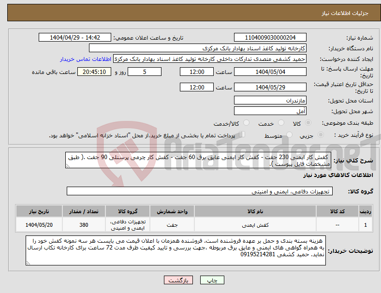Screen dimensions: 381x293
Task: Click the request creator field حمید کشفی
Action: tap(210, 59)
